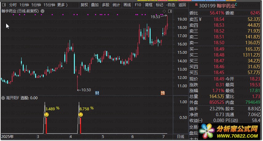Click the 返回 back button
This screenshot has width=263, height=141.
pyautogui.click(x=182, y=5)
